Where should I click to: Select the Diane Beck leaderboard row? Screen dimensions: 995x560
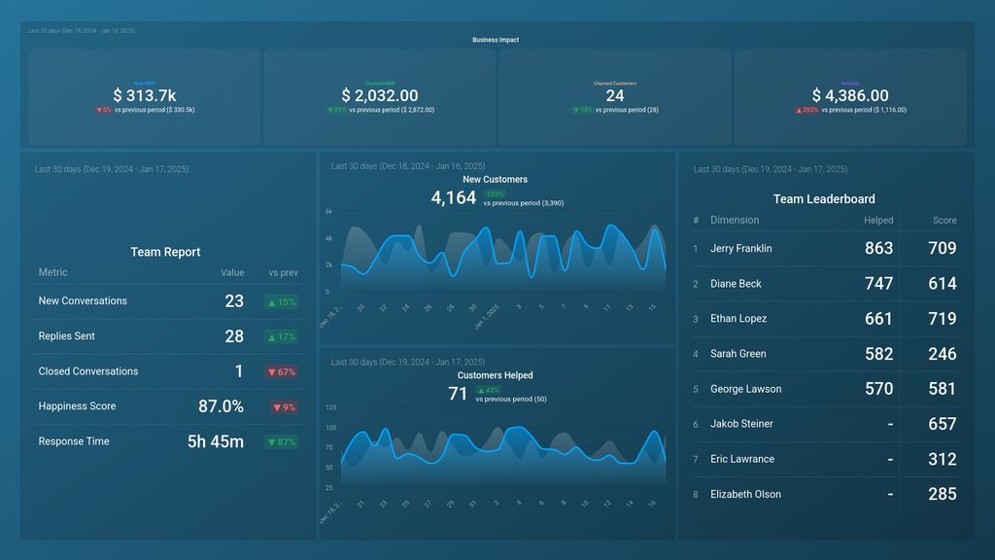[825, 284]
